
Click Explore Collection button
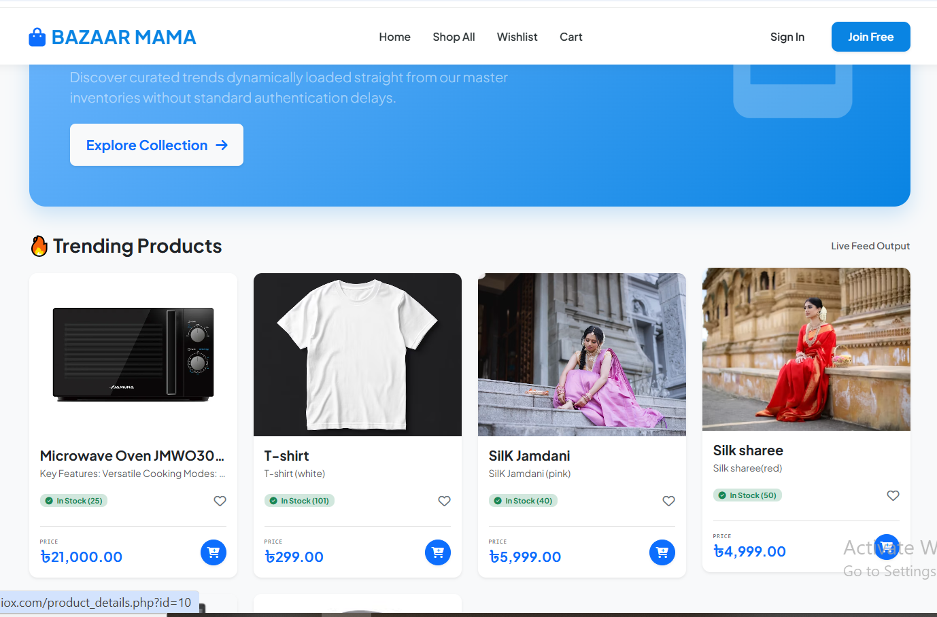[156, 145]
